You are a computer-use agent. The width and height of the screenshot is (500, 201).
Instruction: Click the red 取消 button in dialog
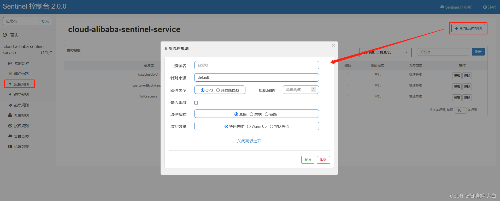tap(323, 160)
